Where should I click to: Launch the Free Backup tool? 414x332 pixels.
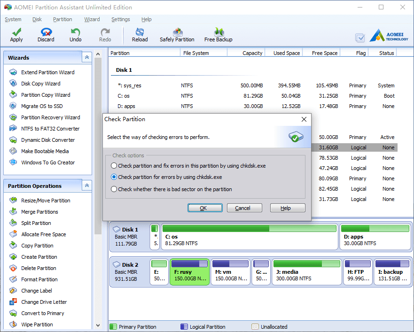click(x=218, y=35)
